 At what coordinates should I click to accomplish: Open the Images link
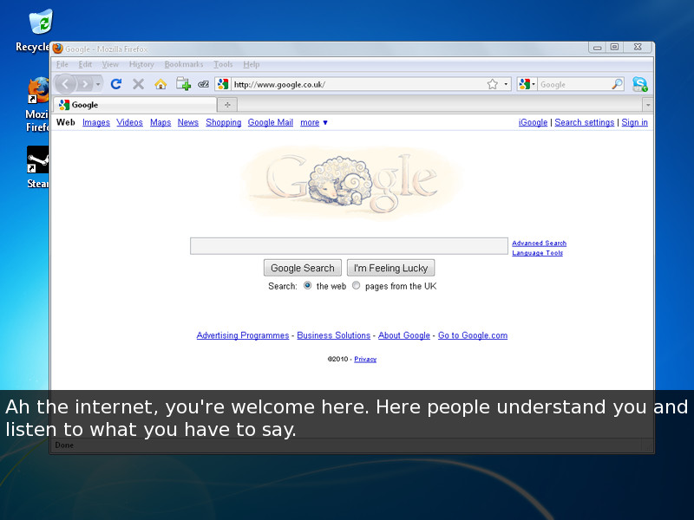96,122
